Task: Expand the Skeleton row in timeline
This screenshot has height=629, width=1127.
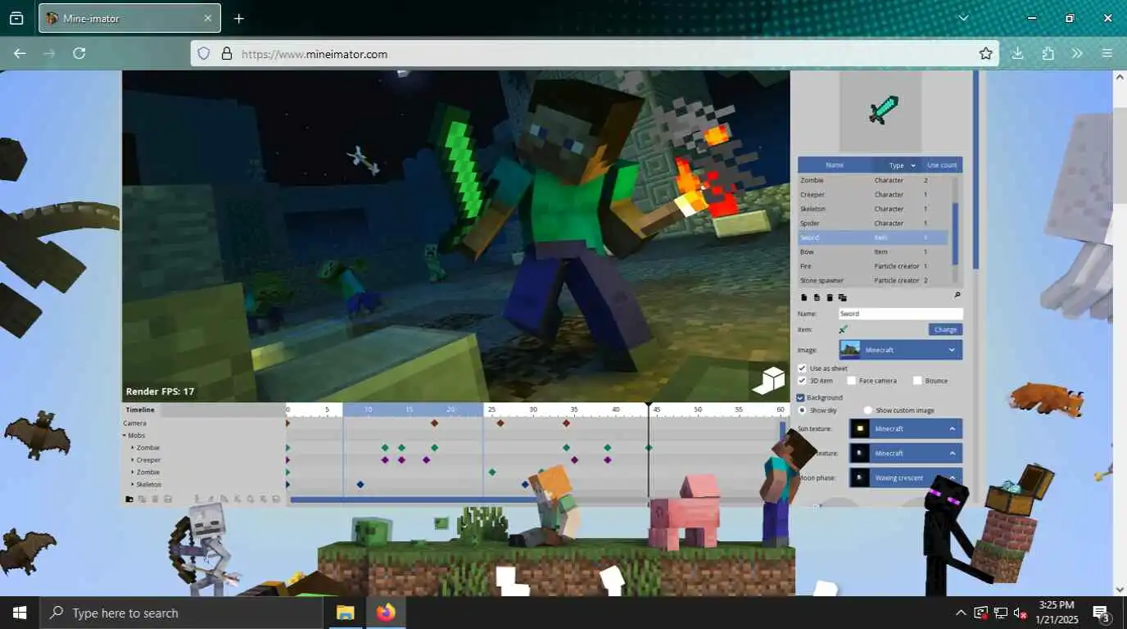Action: point(133,485)
